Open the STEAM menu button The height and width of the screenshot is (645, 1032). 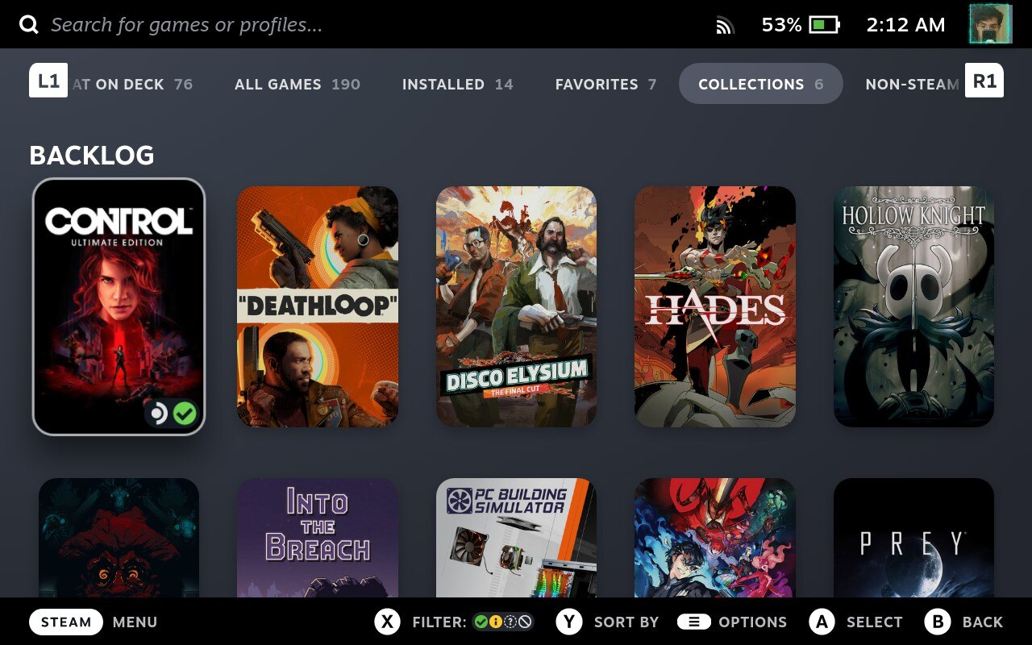(66, 622)
